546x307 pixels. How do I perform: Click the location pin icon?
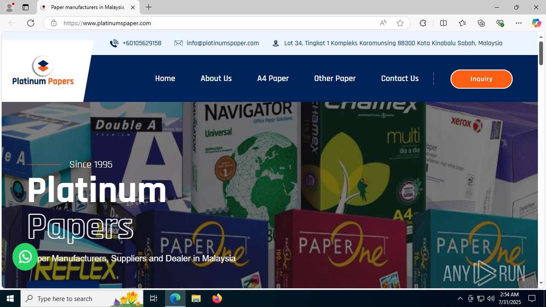pyautogui.click(x=276, y=43)
